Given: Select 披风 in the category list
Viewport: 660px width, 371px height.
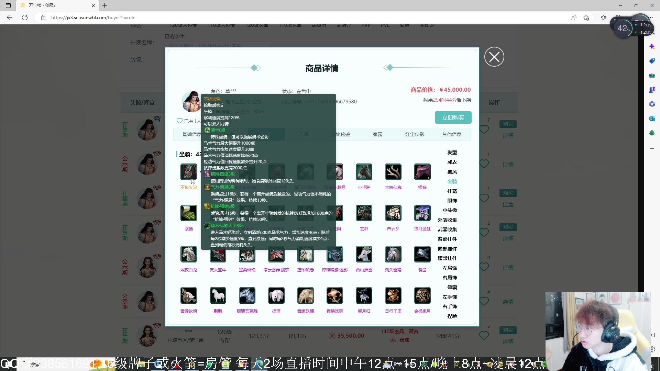Looking at the screenshot, I should click(452, 172).
